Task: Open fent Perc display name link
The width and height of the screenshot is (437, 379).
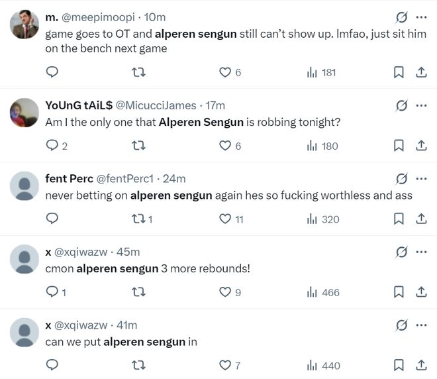Action: tap(69, 178)
